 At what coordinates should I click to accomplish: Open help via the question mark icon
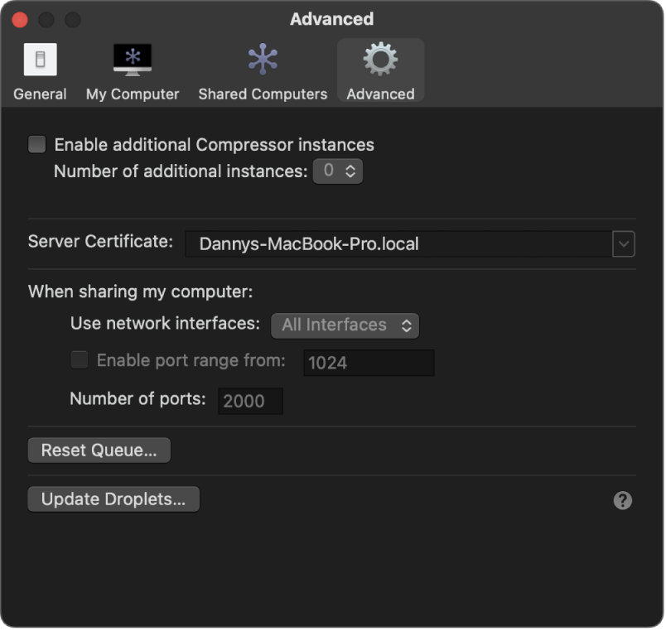622,500
